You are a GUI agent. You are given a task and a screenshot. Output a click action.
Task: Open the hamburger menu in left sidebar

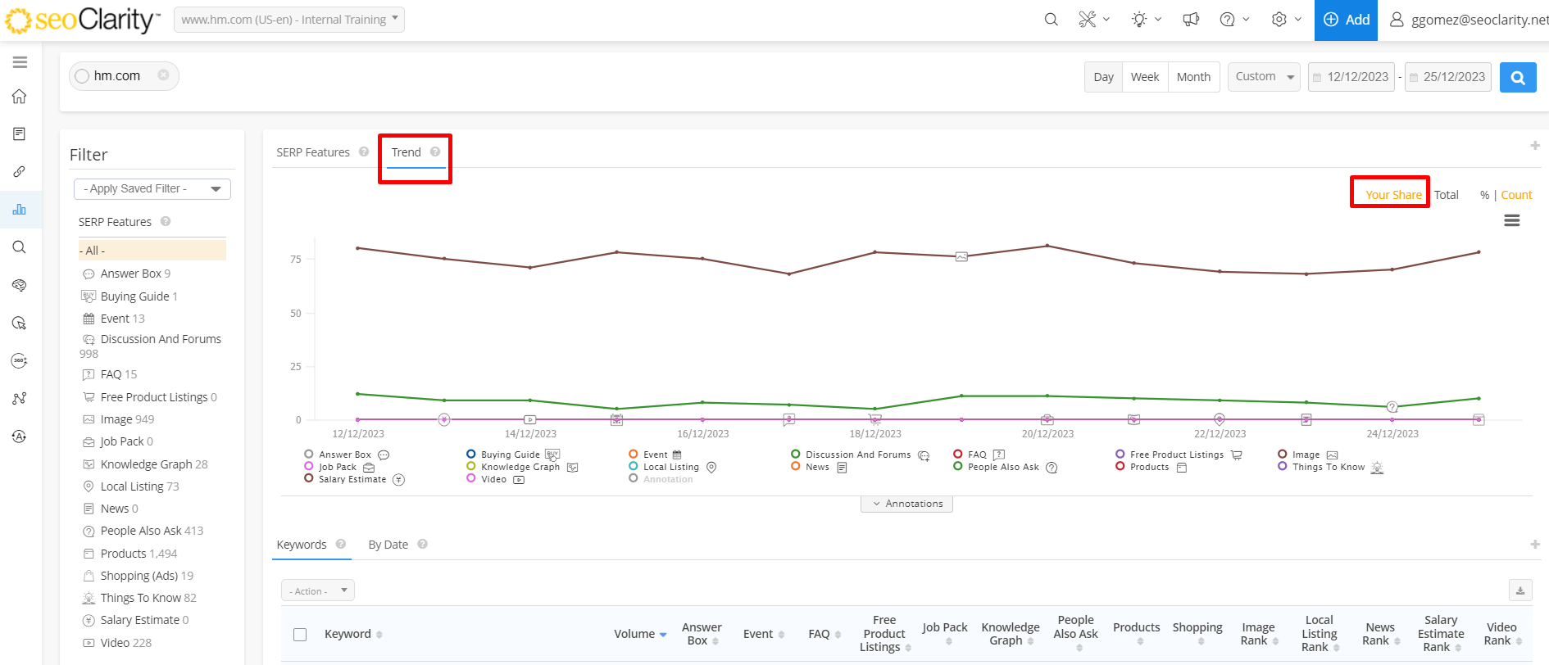(20, 62)
